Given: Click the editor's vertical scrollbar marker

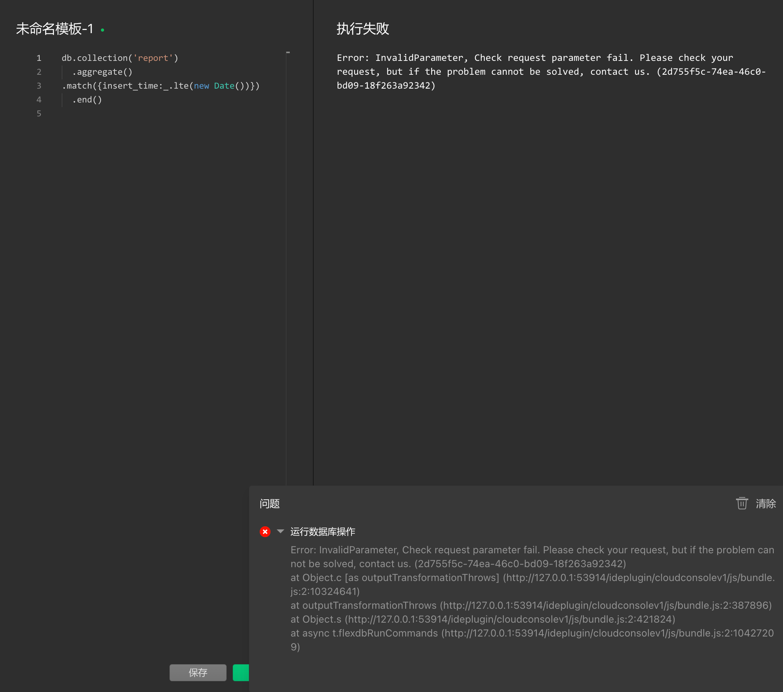Looking at the screenshot, I should [x=288, y=52].
